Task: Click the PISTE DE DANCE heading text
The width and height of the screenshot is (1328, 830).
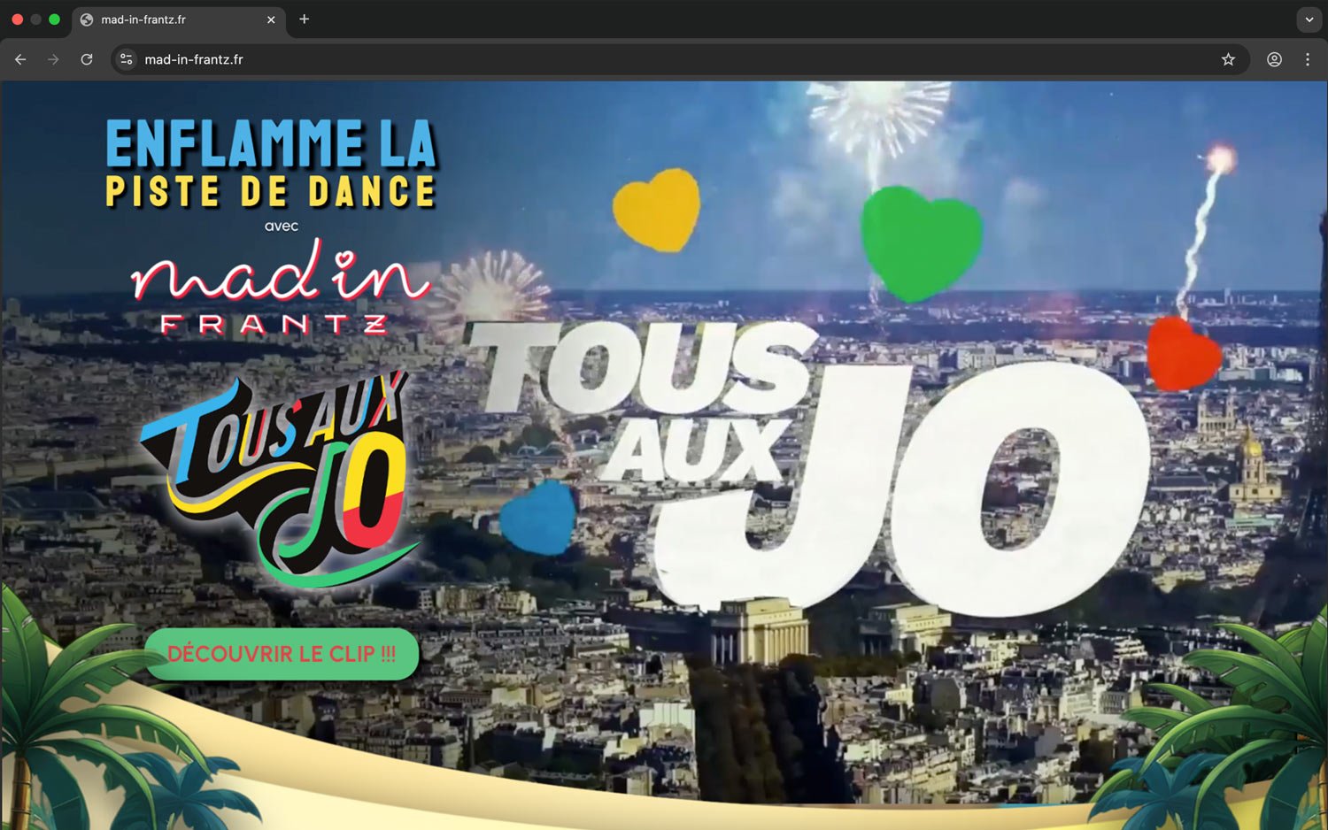Action: (x=271, y=192)
